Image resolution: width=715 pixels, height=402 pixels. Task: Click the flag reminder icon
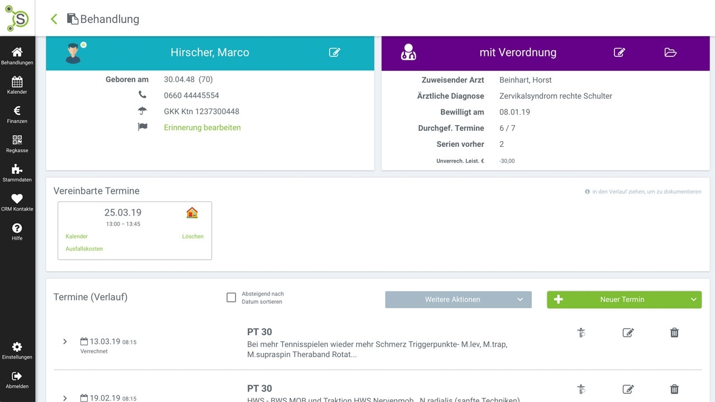click(x=142, y=127)
